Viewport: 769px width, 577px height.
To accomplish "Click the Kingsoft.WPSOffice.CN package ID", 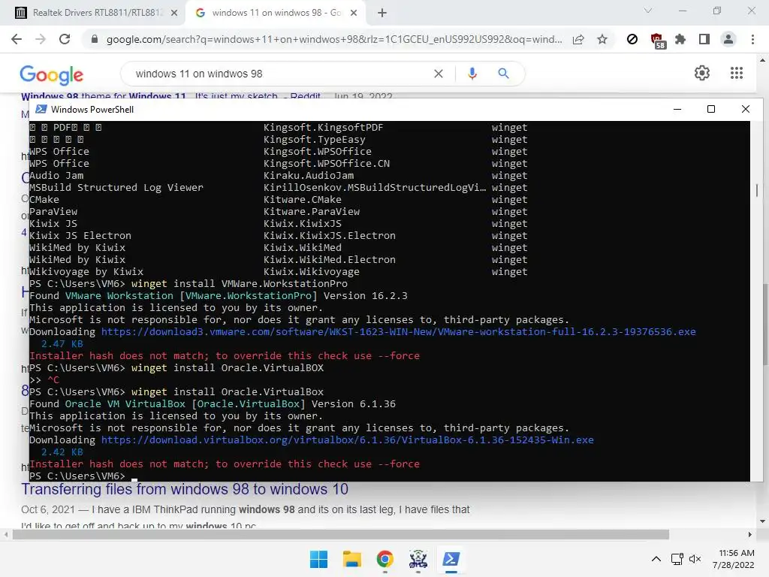I will tap(327, 163).
